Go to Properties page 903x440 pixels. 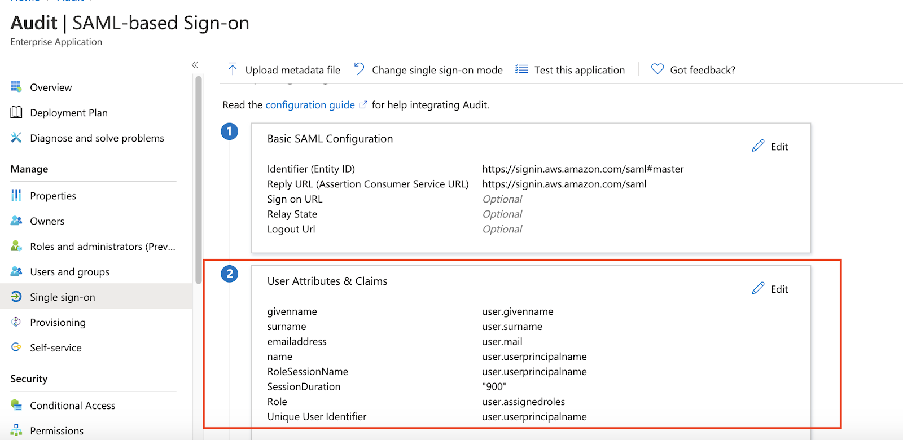coord(53,196)
